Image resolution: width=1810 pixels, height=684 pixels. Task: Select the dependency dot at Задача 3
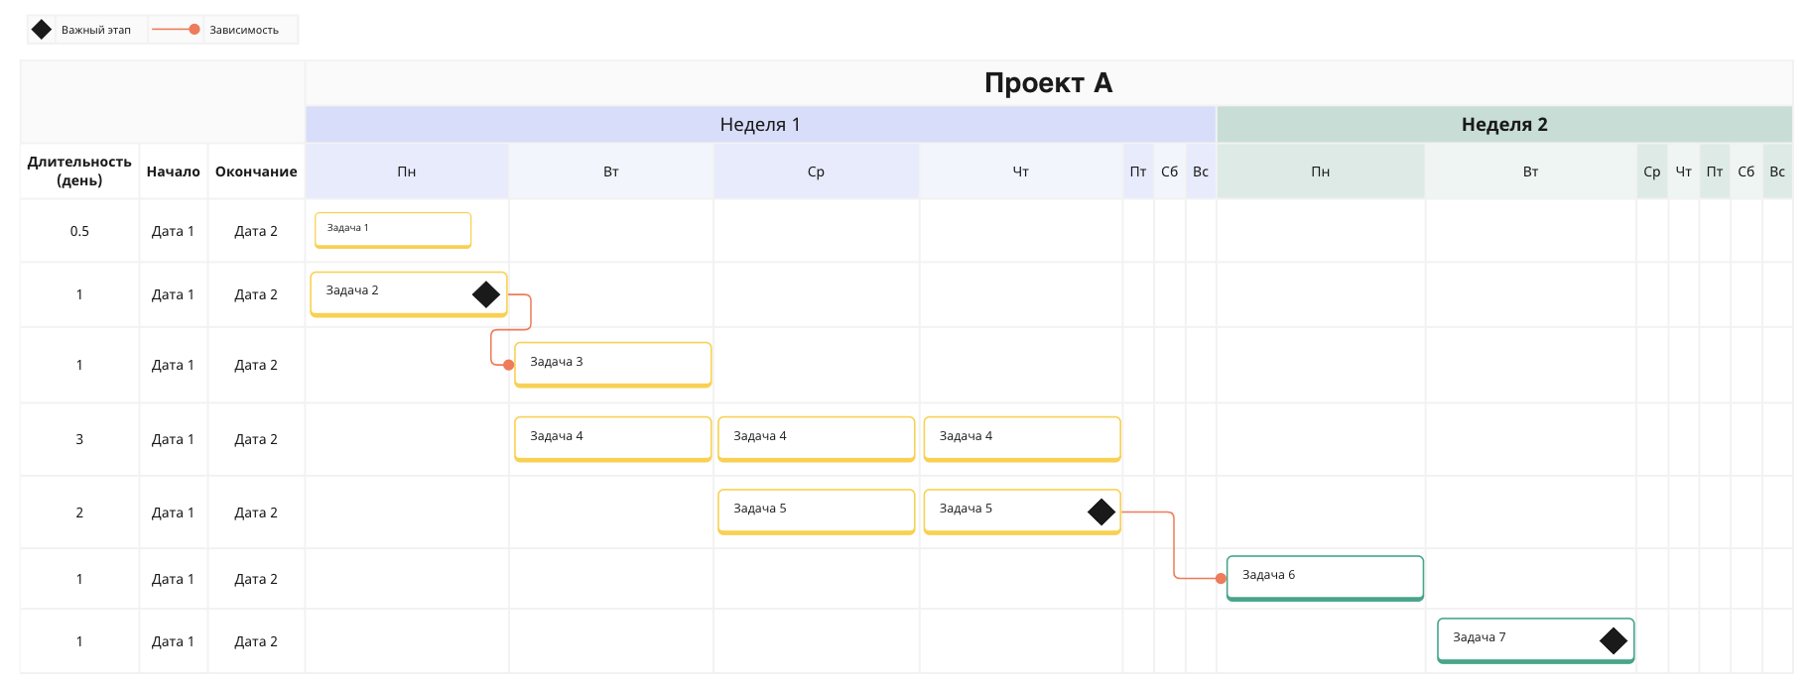tap(509, 365)
